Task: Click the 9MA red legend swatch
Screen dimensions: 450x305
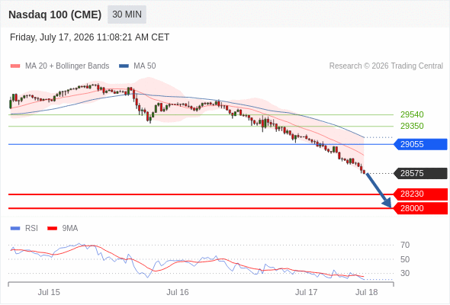Action: (x=52, y=229)
